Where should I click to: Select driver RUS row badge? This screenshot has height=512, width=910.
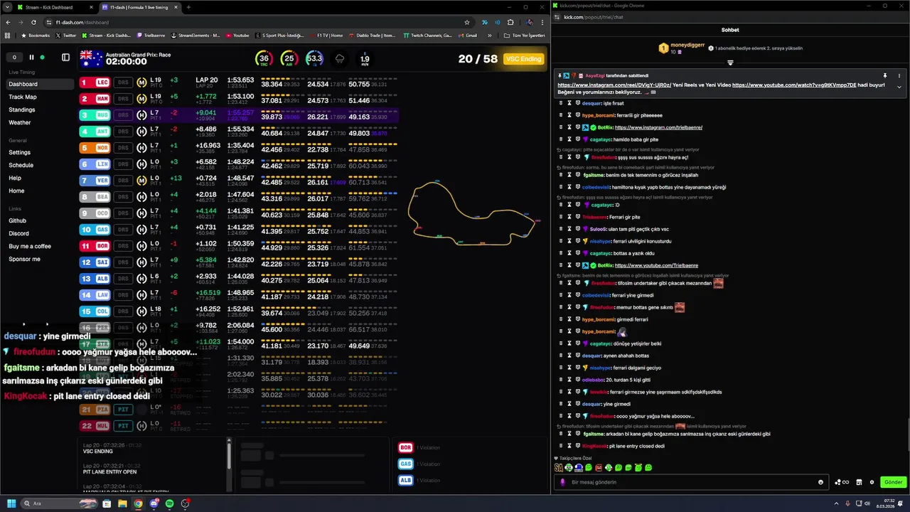(x=95, y=115)
